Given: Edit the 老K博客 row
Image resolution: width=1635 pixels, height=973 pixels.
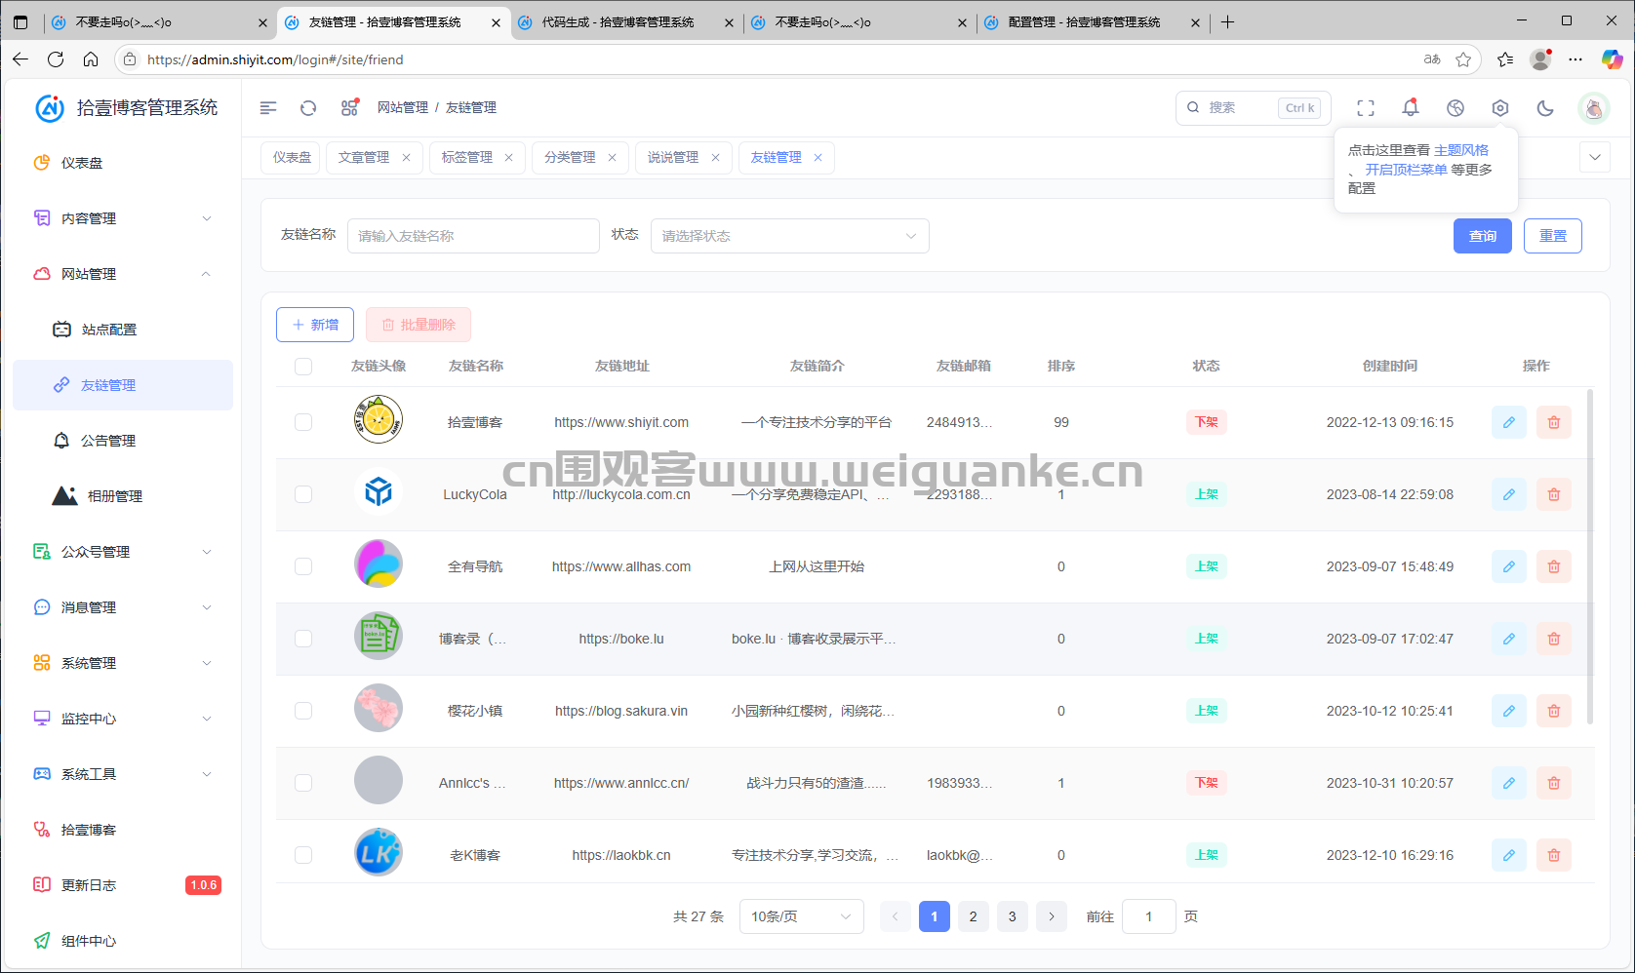Looking at the screenshot, I should 1509,855.
